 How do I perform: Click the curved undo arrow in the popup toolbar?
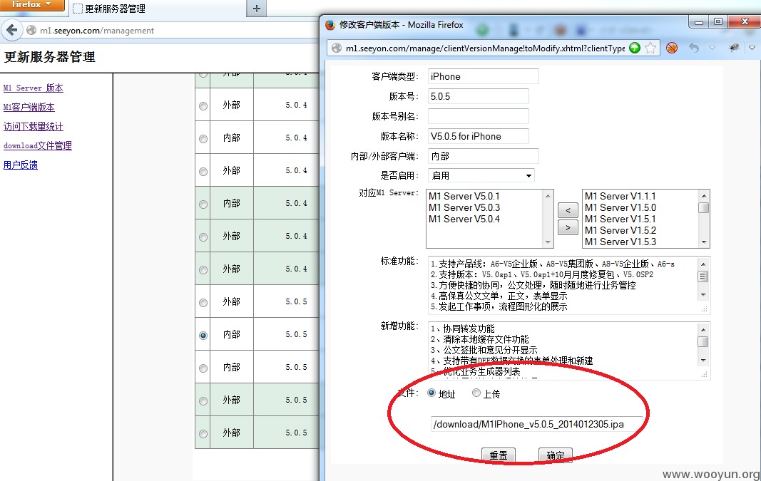(694, 48)
